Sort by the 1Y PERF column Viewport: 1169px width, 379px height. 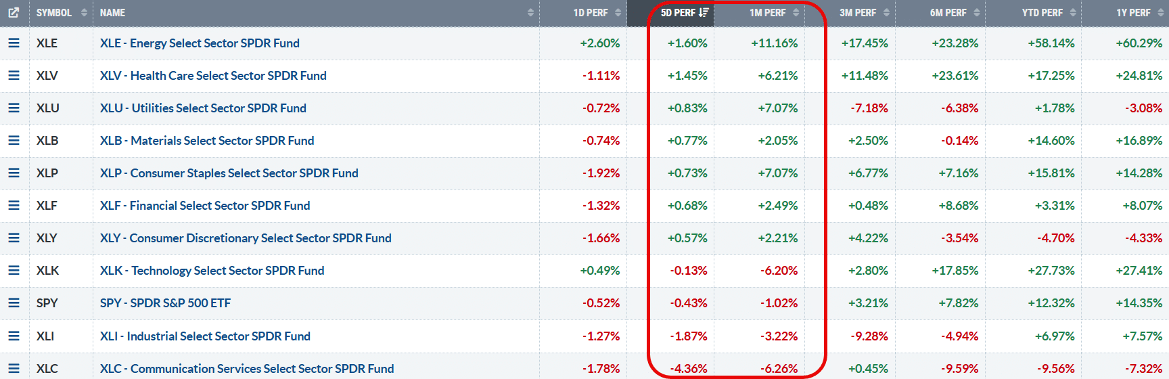pyautogui.click(x=1125, y=13)
